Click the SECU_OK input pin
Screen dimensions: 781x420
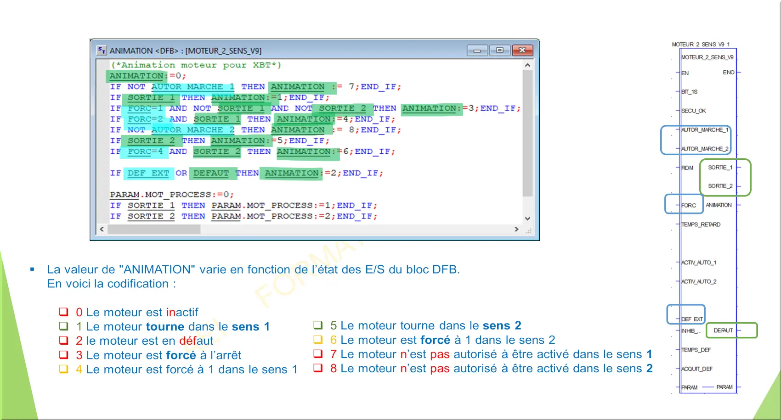point(693,111)
